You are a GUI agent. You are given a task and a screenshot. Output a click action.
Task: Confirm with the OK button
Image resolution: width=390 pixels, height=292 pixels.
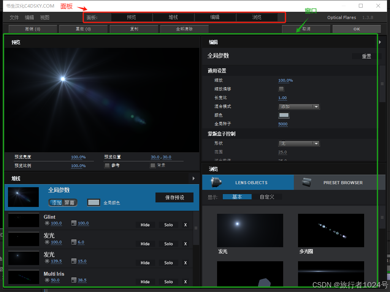click(357, 29)
